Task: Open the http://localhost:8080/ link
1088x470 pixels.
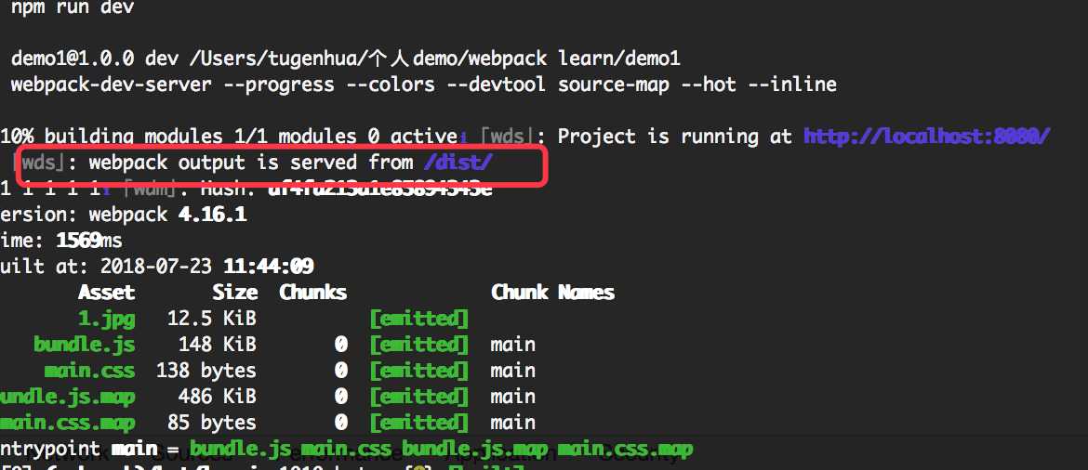Action: pos(927,137)
